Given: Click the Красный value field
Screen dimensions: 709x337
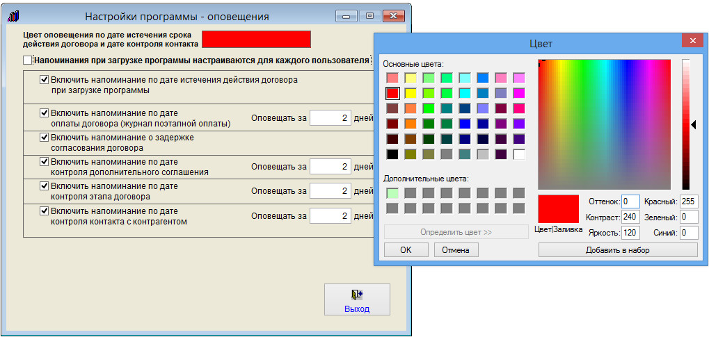Looking at the screenshot, I should (689, 202).
